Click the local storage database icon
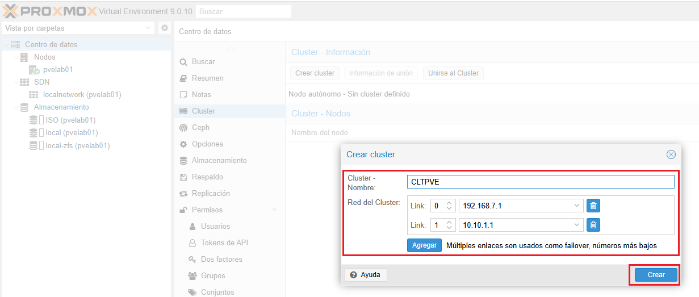 tap(34, 132)
